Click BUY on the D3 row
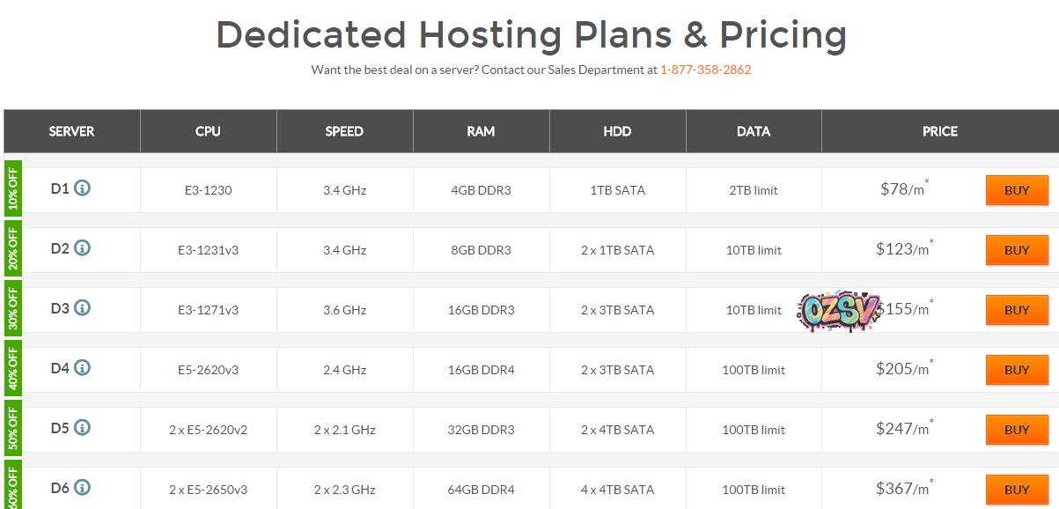Image resolution: width=1059 pixels, height=509 pixels. coord(1016,310)
